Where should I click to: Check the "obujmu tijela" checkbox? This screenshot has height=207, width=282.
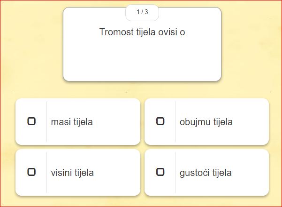160,121
